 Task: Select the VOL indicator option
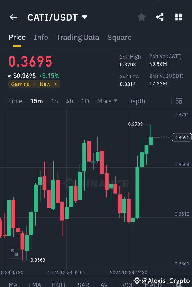[x=128, y=285]
